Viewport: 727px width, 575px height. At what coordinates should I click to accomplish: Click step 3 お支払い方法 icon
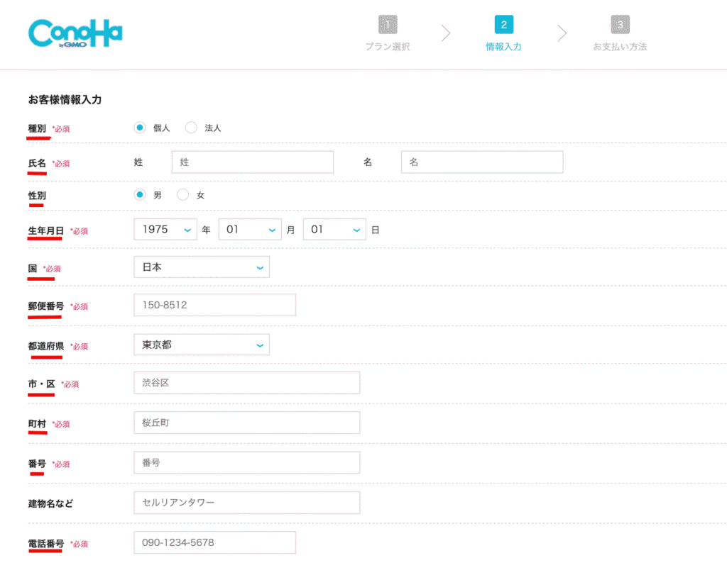pos(620,25)
